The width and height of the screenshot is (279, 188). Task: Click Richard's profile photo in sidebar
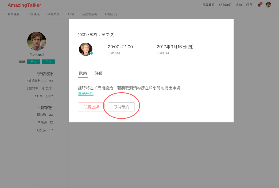click(37, 41)
